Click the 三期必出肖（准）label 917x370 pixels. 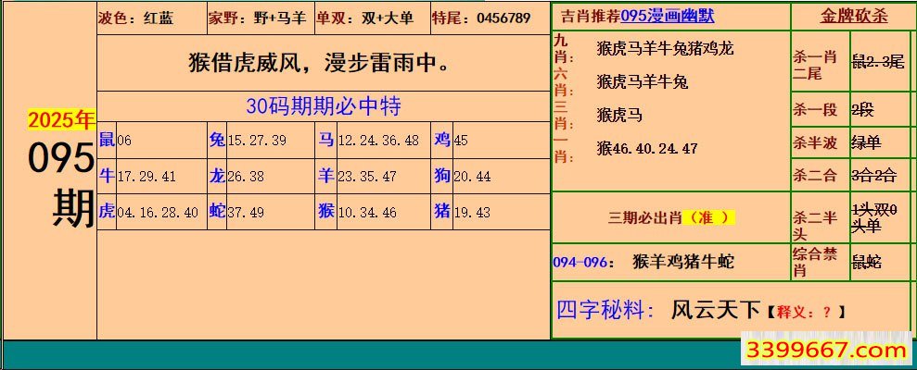671,218
